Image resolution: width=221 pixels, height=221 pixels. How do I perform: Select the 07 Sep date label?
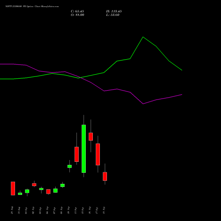pyautogui.click(x=54, y=210)
